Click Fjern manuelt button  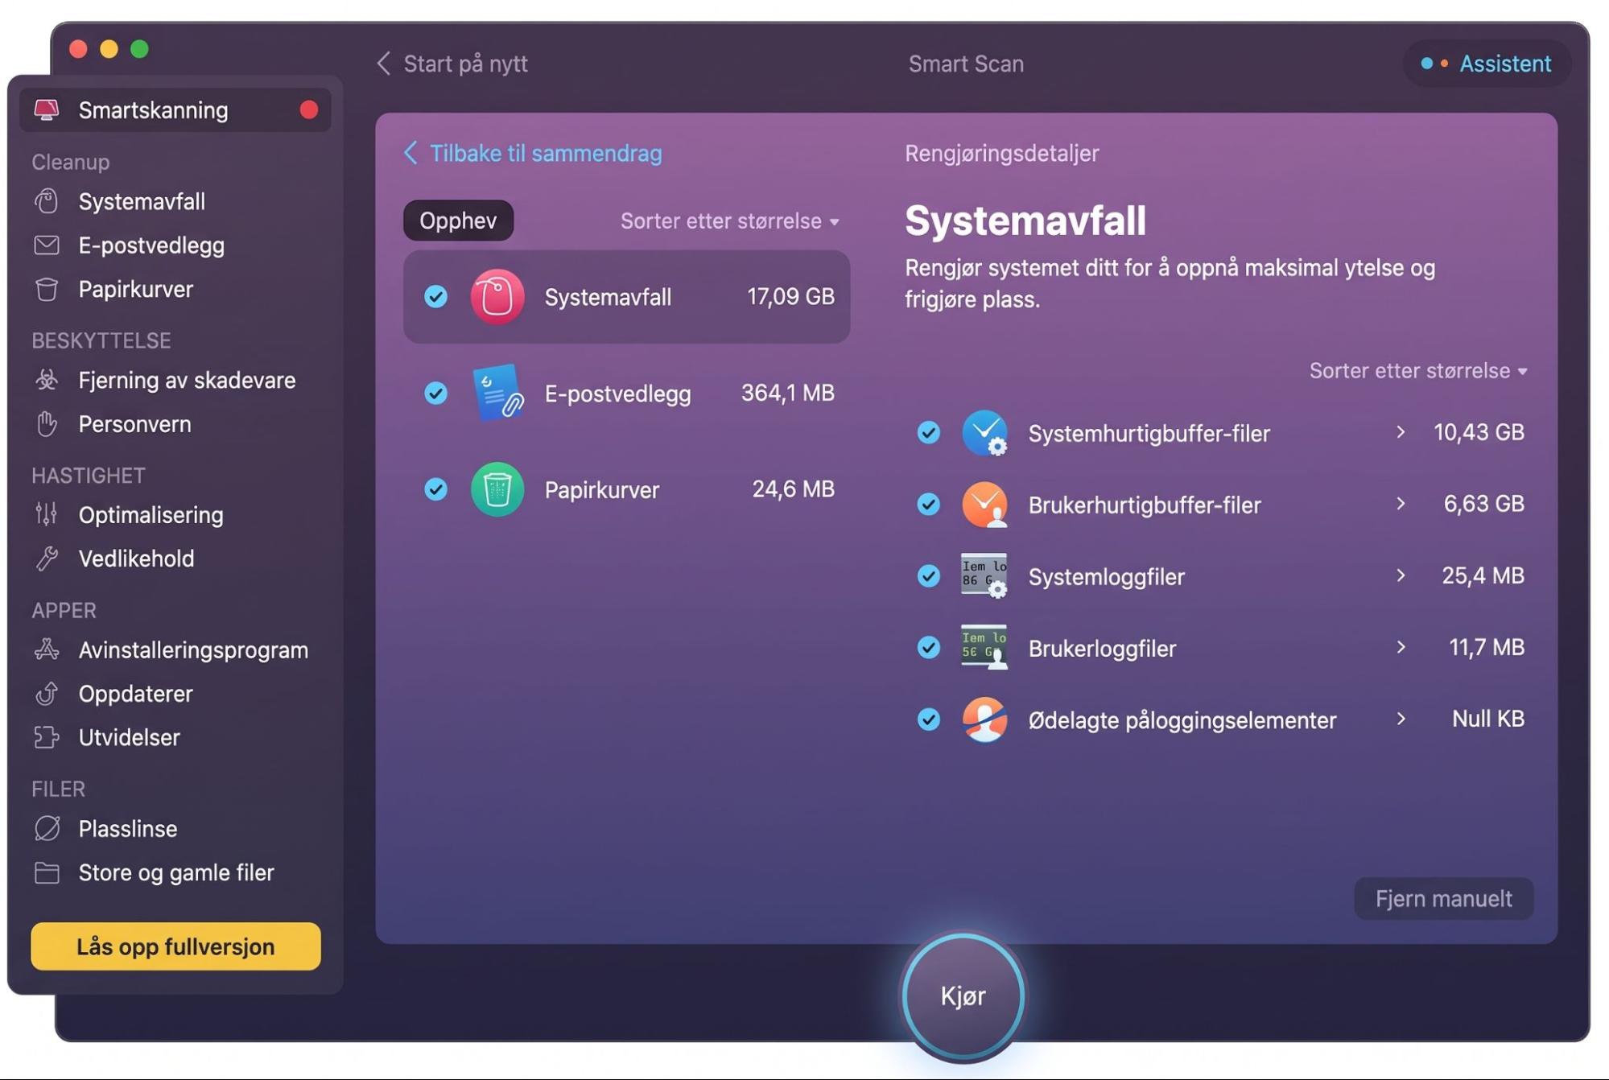1444,899
